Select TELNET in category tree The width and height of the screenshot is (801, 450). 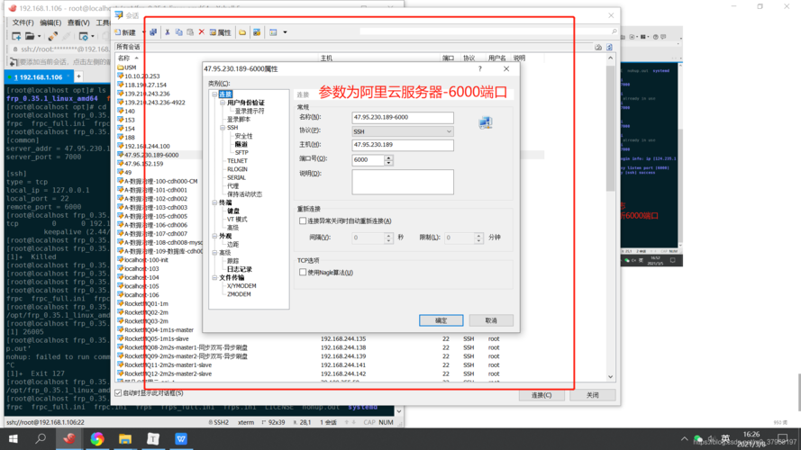click(x=237, y=161)
